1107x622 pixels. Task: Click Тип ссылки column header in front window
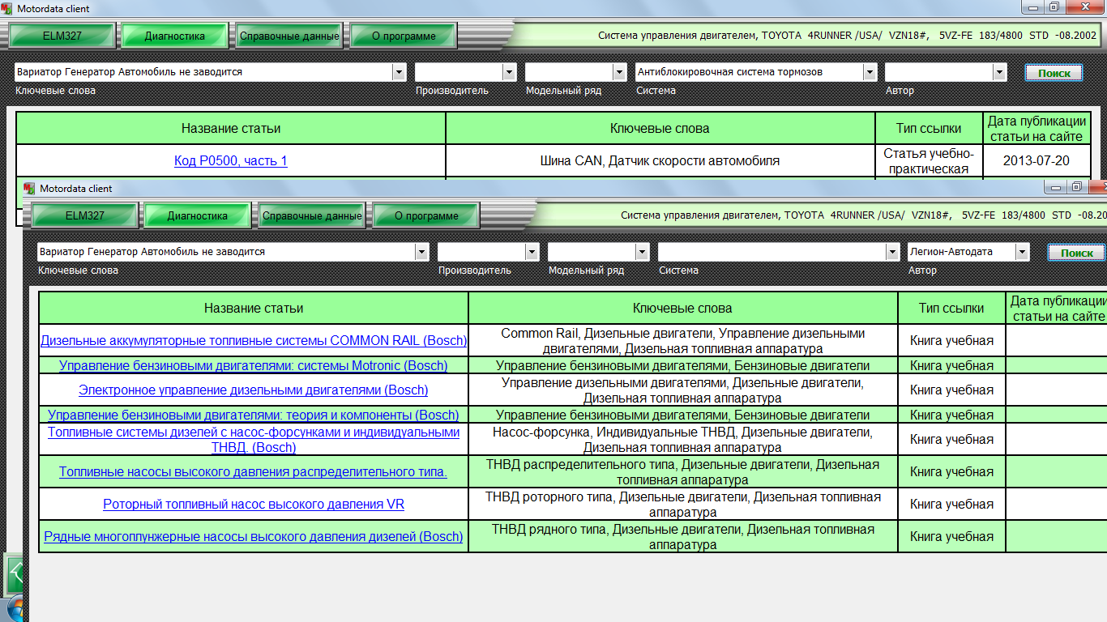[x=951, y=309]
